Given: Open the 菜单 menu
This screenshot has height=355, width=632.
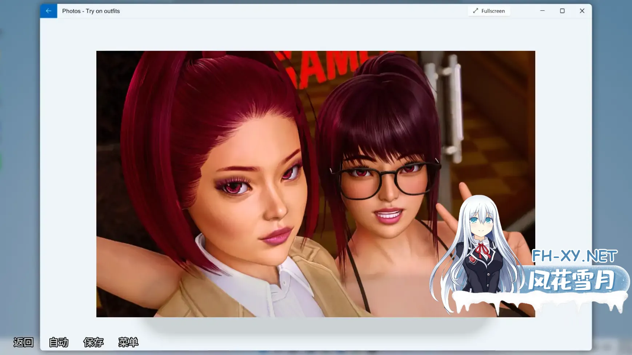Looking at the screenshot, I should 128,342.
